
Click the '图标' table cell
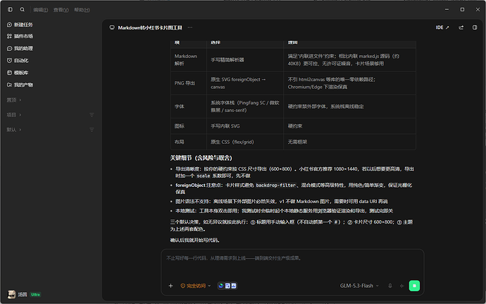tap(189, 126)
